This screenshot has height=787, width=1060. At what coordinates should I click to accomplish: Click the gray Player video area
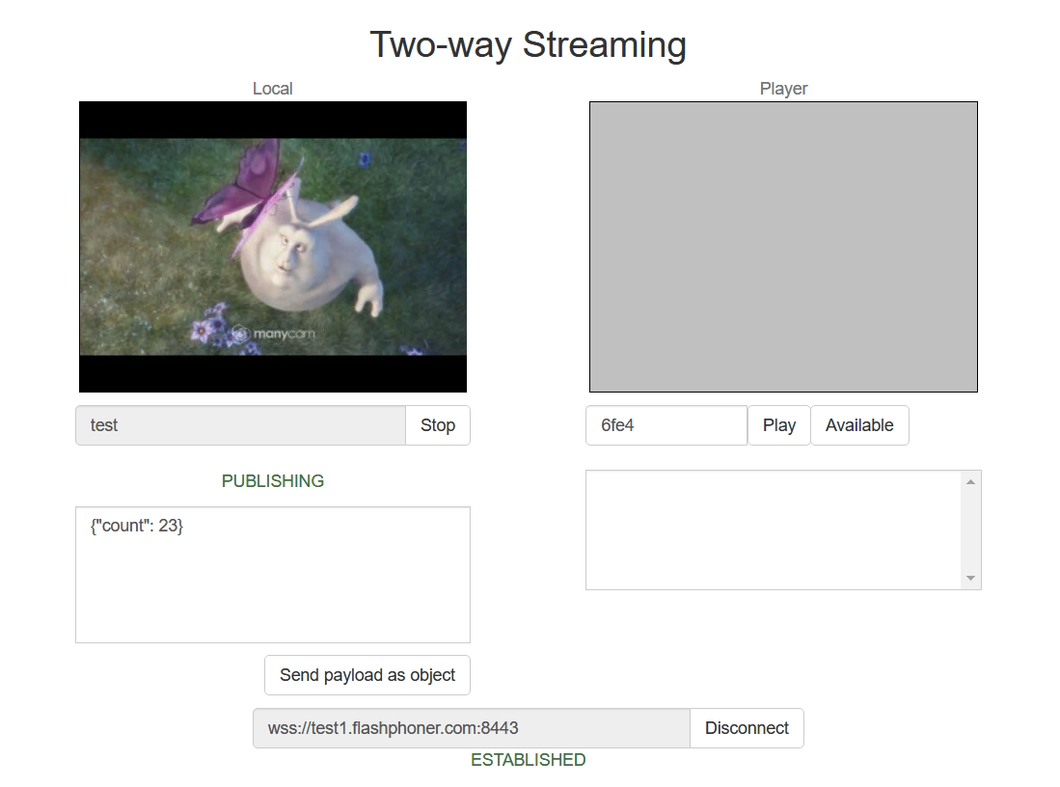tap(783, 247)
